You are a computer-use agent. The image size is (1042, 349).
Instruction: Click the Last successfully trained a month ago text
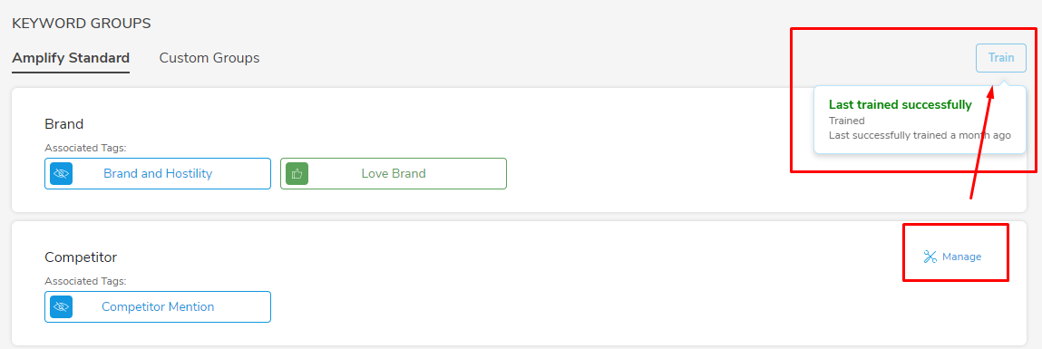pyautogui.click(x=920, y=135)
